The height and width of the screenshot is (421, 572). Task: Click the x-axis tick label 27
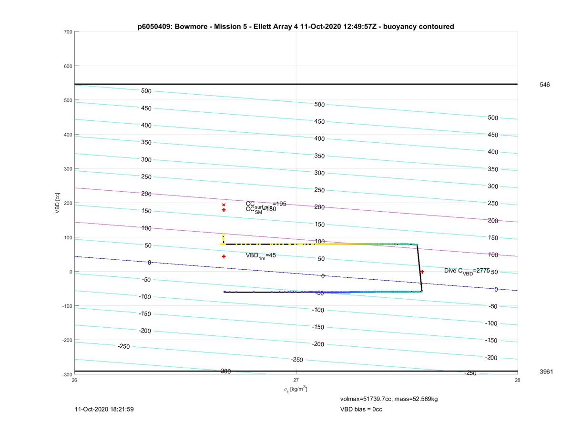296,380
